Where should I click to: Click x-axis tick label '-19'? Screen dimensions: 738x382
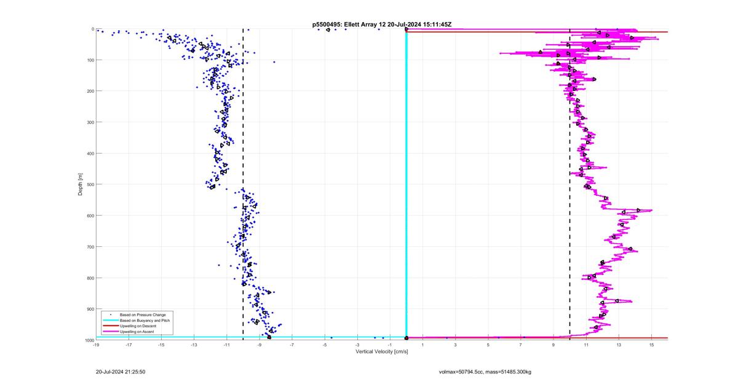click(96, 345)
